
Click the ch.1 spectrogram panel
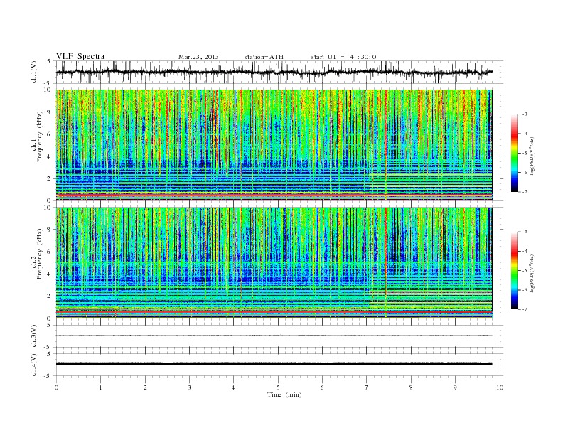point(274,145)
